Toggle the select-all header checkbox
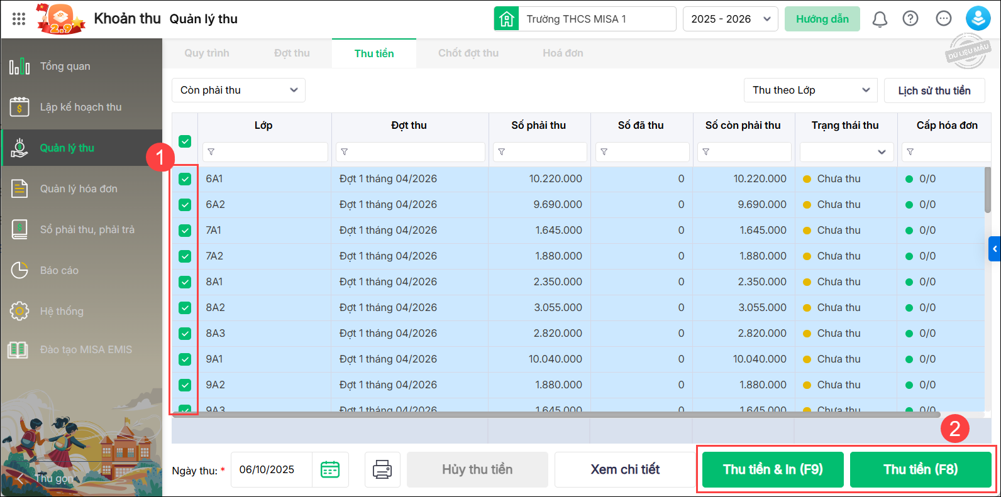Screen dimensions: 1001x497 coord(185,141)
